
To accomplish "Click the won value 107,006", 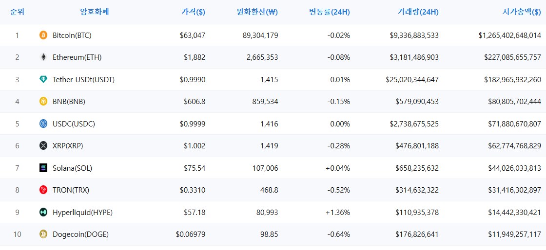I will pos(265,168).
